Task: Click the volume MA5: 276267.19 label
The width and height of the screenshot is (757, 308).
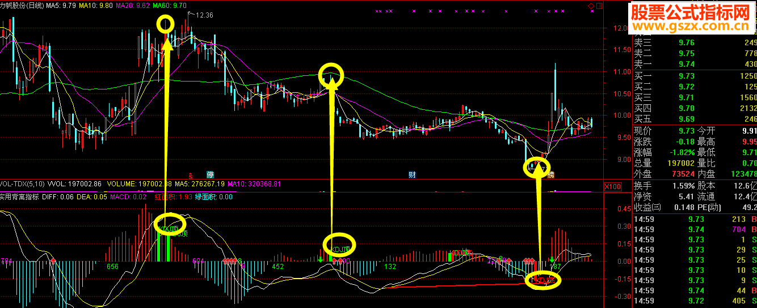Action: pos(200,185)
